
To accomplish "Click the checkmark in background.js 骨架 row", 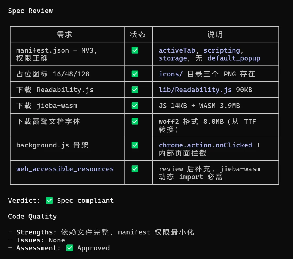I will 135,145.
